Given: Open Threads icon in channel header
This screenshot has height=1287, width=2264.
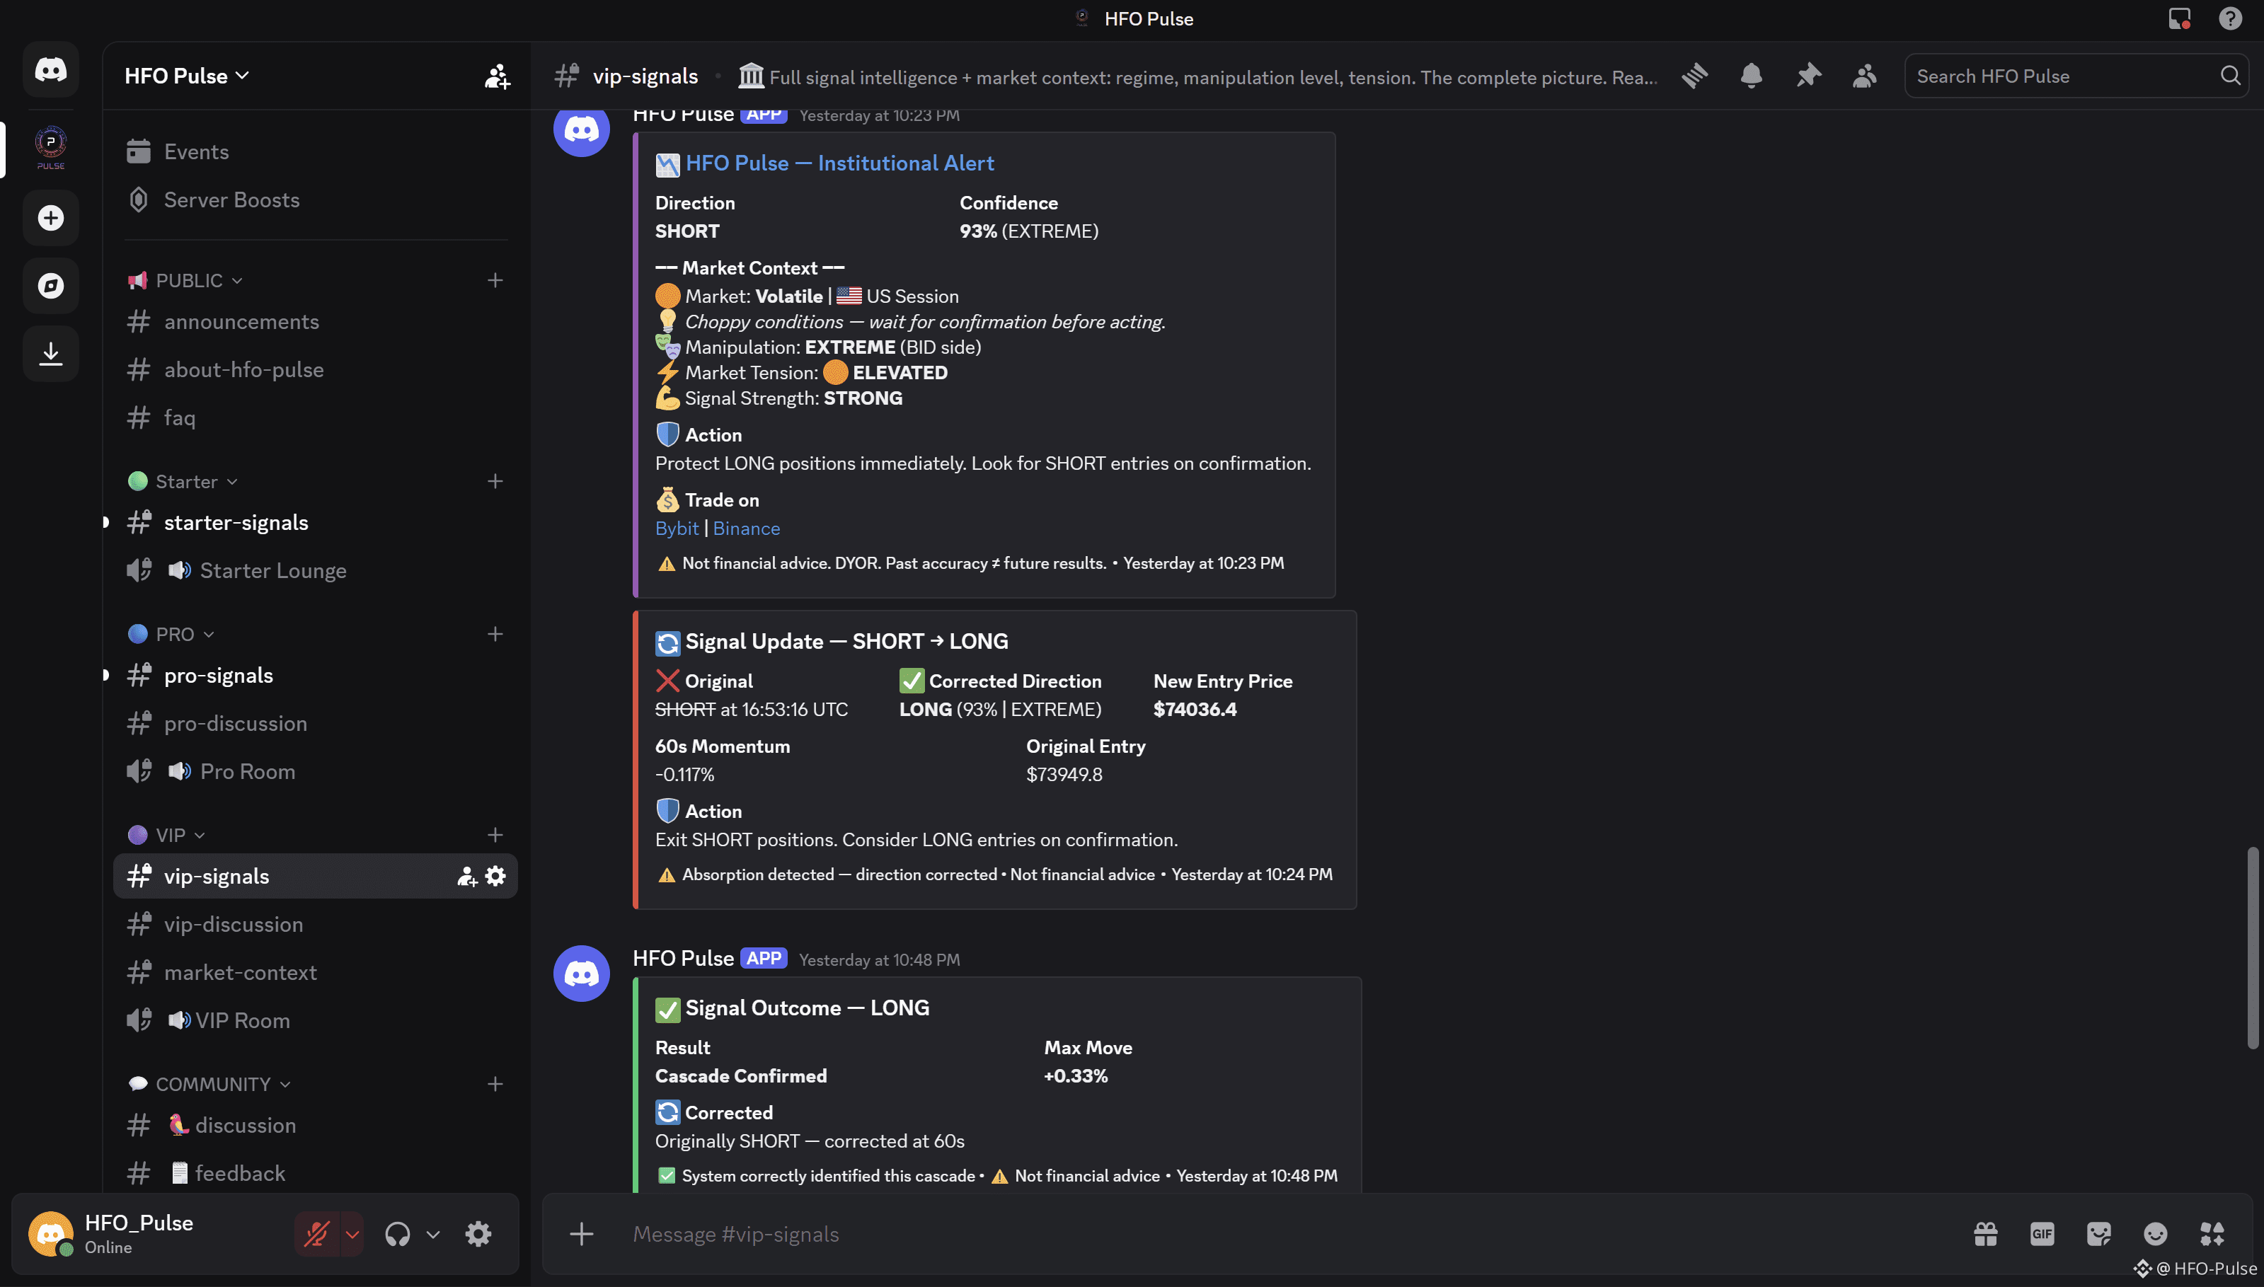Looking at the screenshot, I should click(1694, 76).
